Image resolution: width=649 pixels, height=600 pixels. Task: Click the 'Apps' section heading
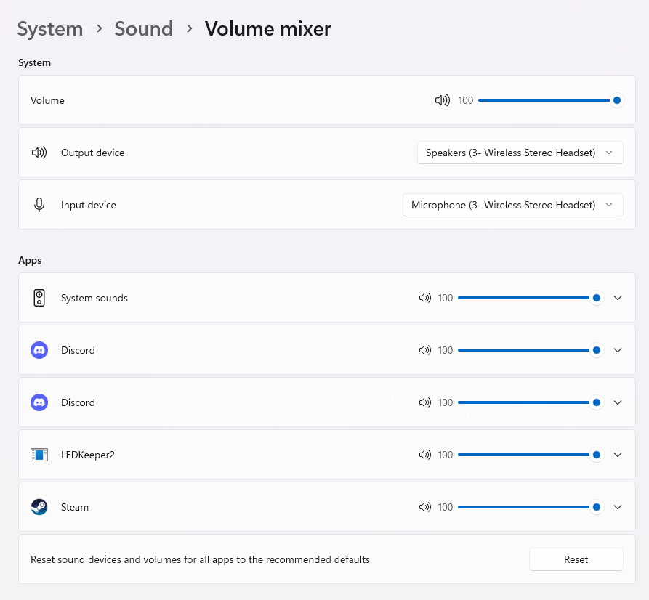[30, 261]
